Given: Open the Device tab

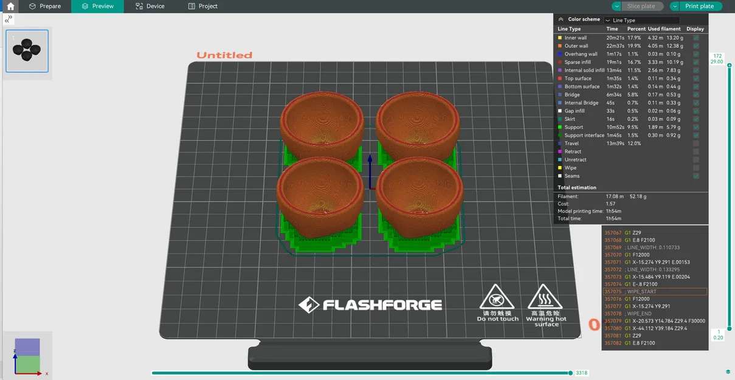Looking at the screenshot, I should [150, 6].
